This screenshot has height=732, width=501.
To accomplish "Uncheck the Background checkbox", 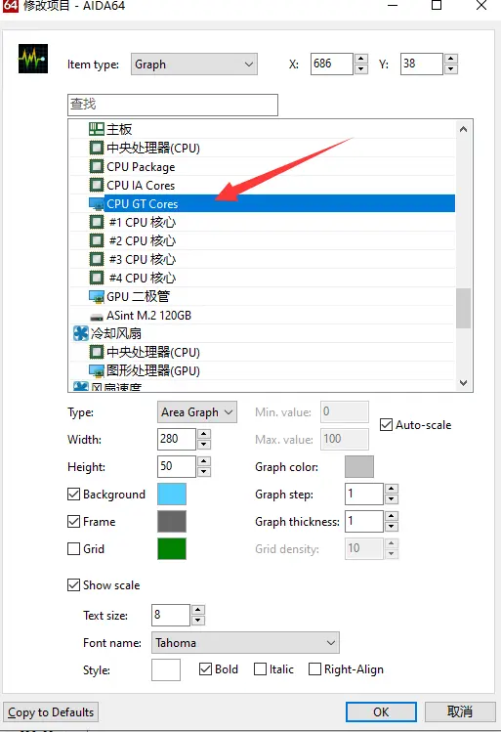I will tap(73, 494).
